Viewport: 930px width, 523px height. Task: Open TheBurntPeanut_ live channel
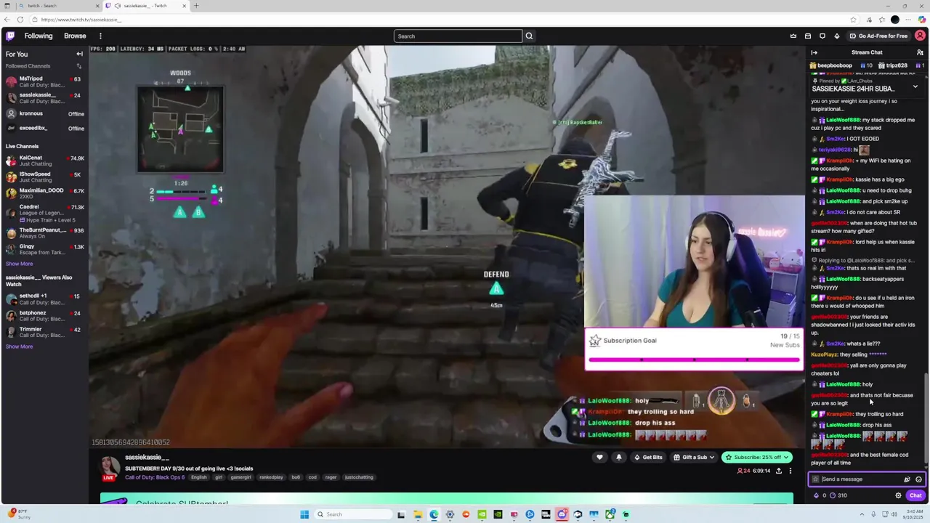[44, 232]
